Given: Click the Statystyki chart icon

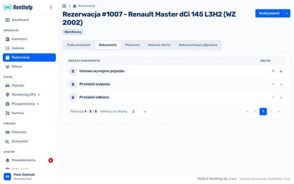Looking at the screenshot, I should [x=7, y=141].
